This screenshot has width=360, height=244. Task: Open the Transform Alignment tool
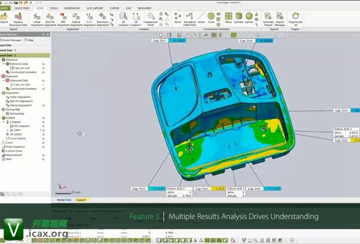pos(102,19)
